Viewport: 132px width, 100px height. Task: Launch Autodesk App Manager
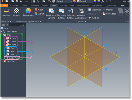[x=81, y=14]
